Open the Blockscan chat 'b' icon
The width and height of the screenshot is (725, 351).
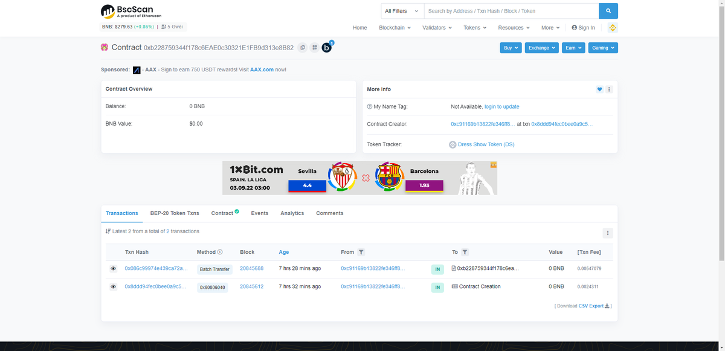(327, 47)
